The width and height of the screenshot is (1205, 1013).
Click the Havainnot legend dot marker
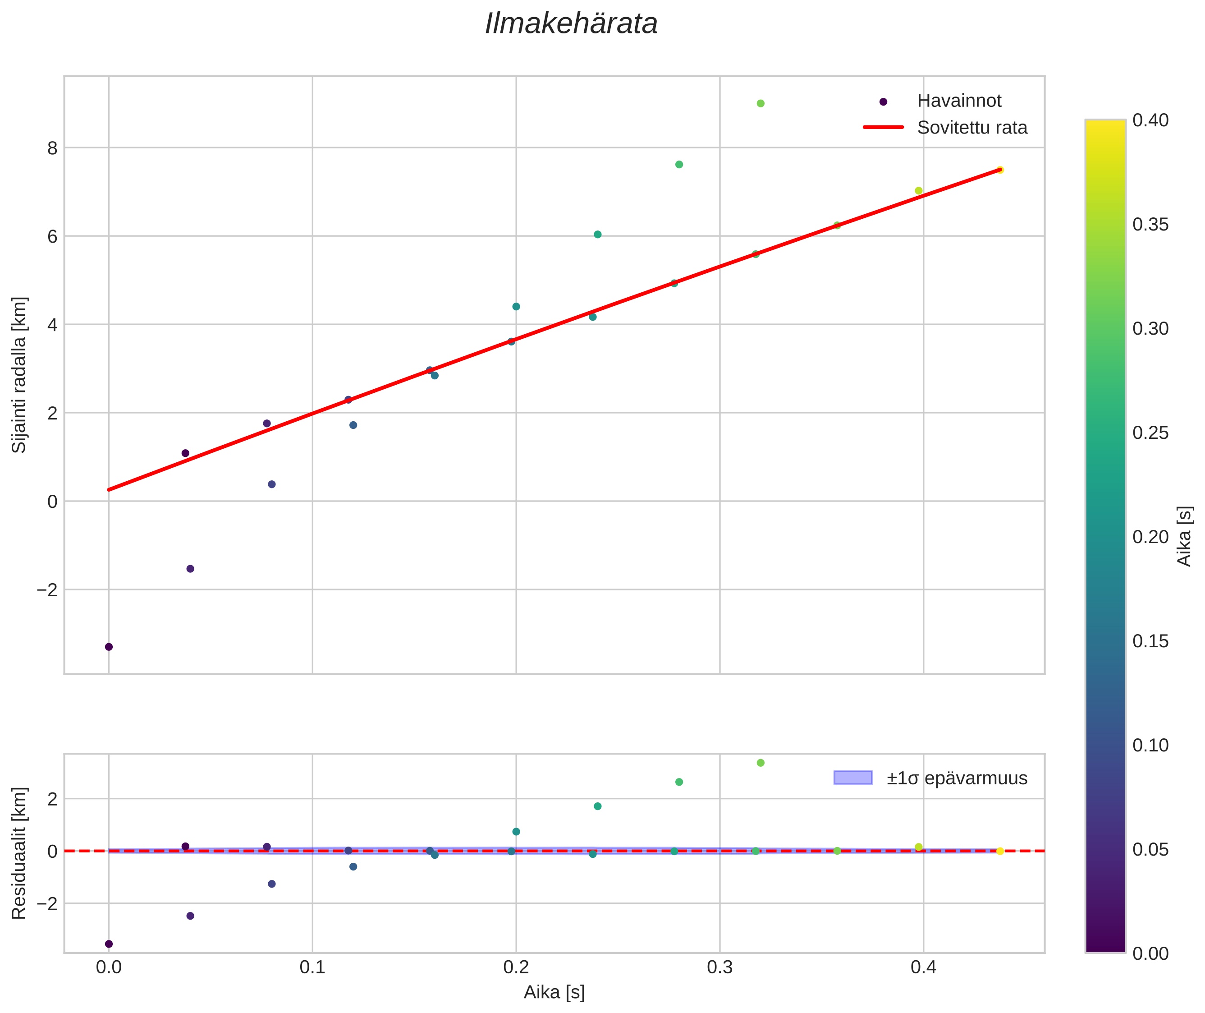(x=883, y=101)
